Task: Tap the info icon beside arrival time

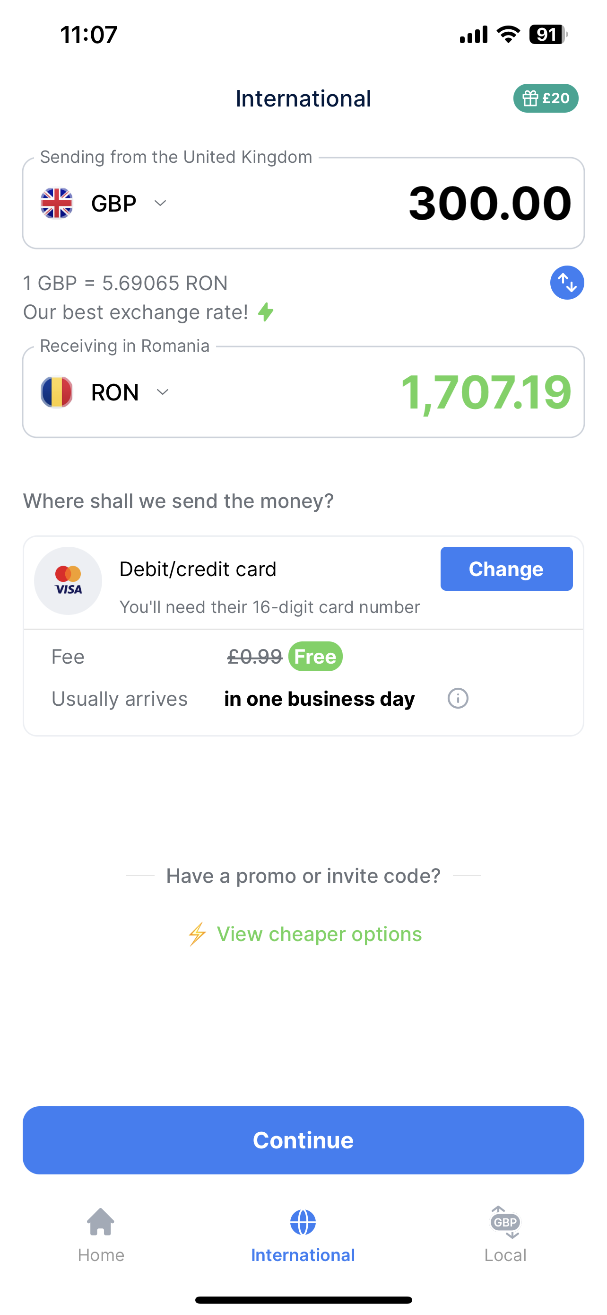Action: click(458, 698)
